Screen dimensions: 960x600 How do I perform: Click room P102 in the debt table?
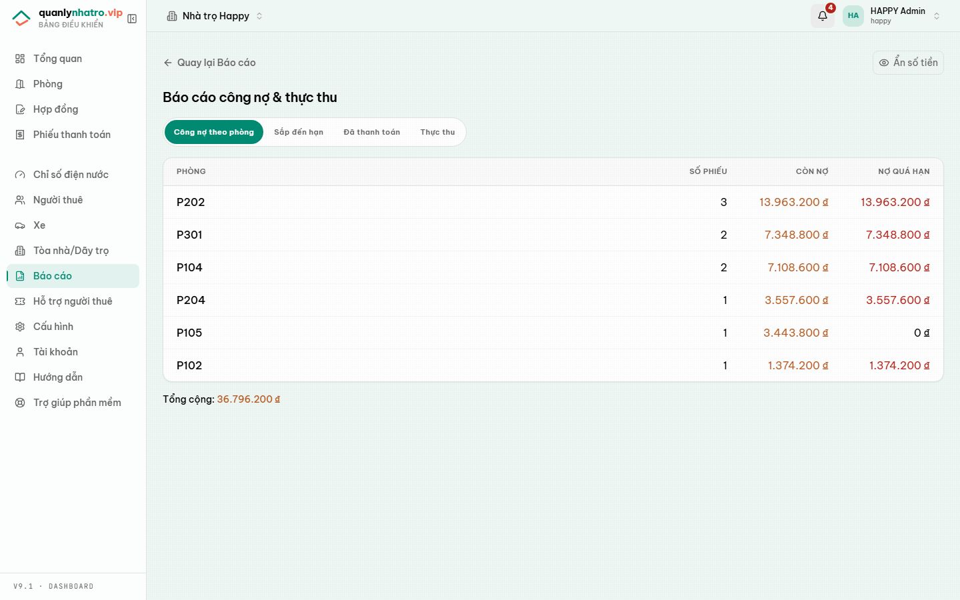(189, 365)
